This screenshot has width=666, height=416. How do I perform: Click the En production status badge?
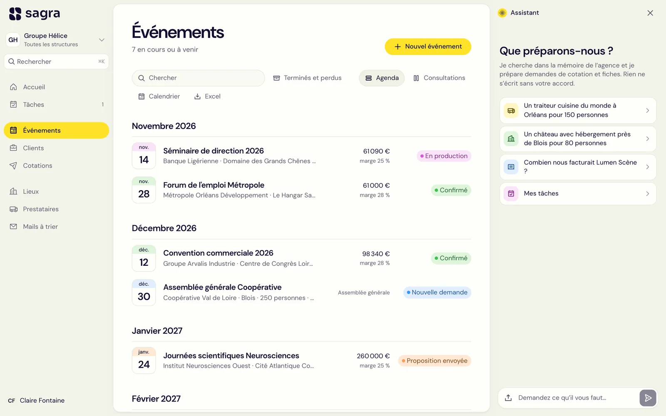444,156
